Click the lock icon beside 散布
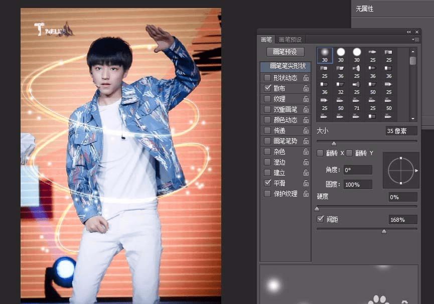434x304 pixels. click(306, 88)
